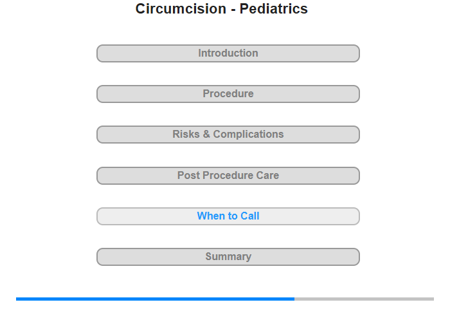The image size is (450, 309).
Task: Click the ampersand in Risks & Complications
Action: coord(206,135)
